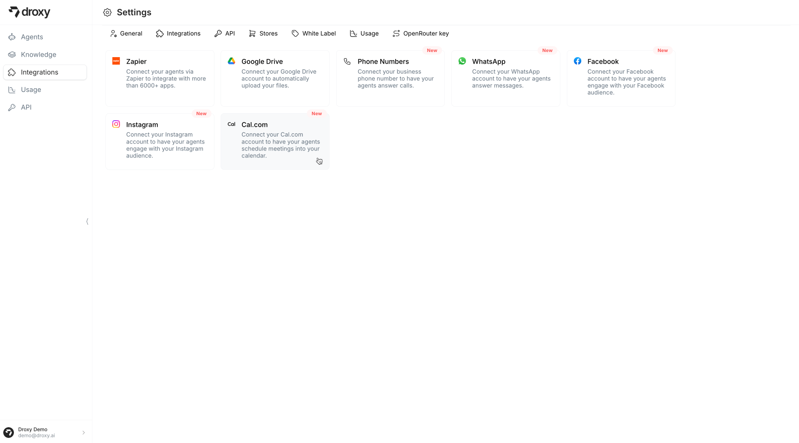Viewport: 799px width, 443px height.
Task: Go to Agents in the sidebar
Action: tap(45, 37)
